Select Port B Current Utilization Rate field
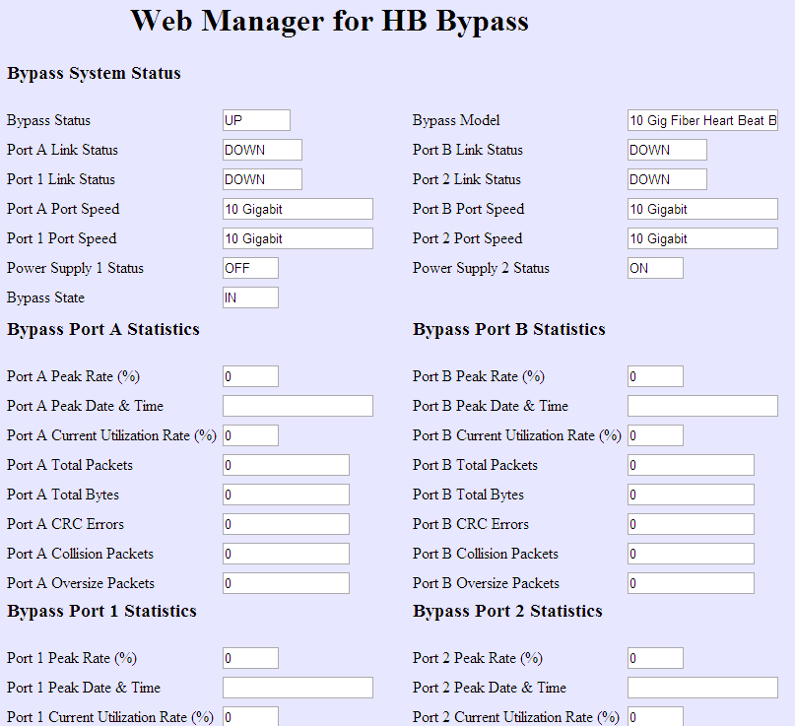Screen dimensions: 795x726 pos(655,435)
